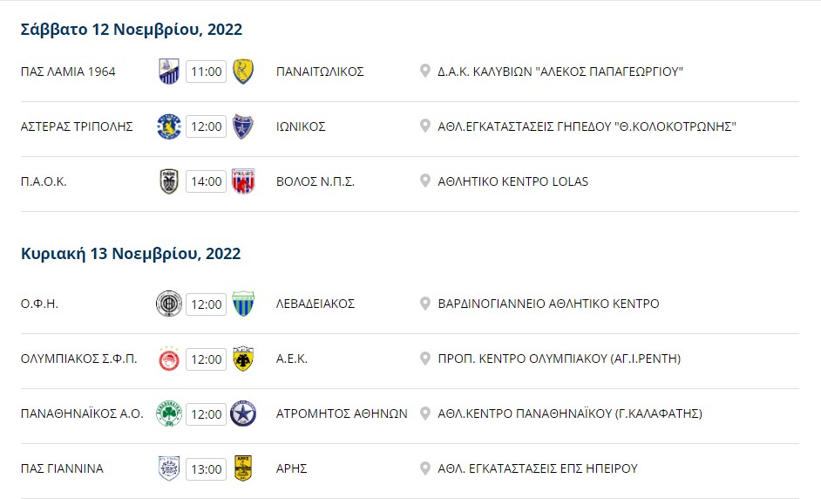821x499 pixels.
Task: Select the ΑΣΤΕΡΑΣ ΤΡΙΠΟΛΗΣ team logo
Action: point(169,126)
